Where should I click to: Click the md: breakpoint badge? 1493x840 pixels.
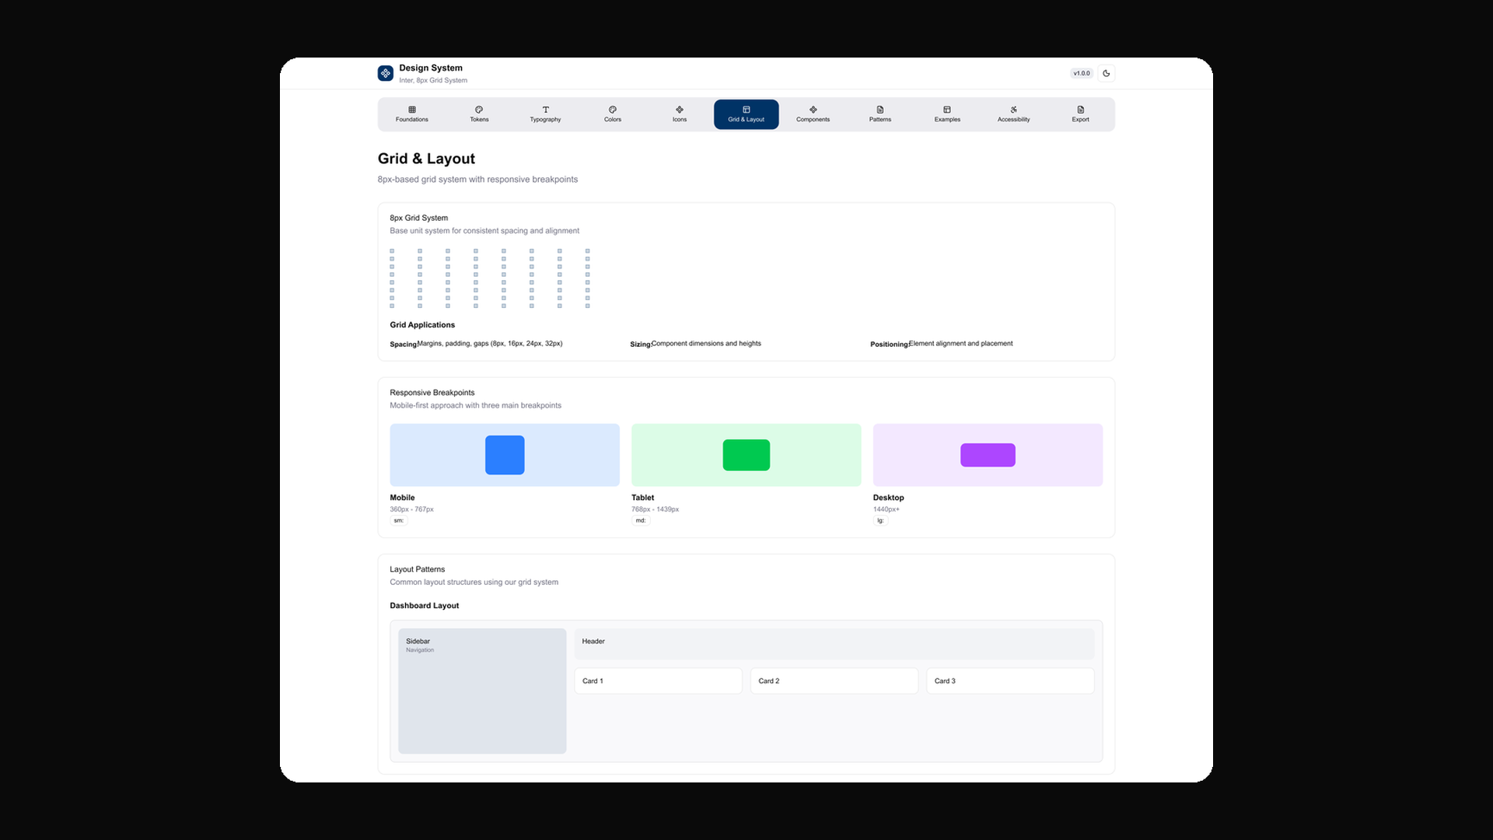[641, 520]
